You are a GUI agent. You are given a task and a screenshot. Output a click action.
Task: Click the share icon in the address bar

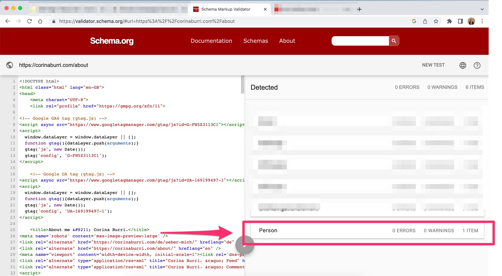425,21
